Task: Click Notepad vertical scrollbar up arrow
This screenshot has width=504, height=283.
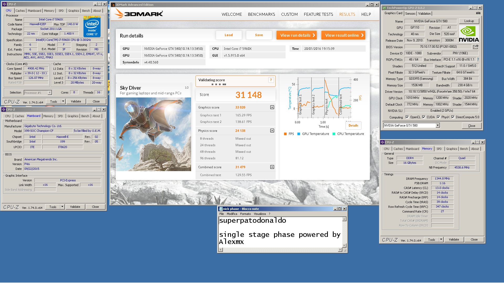Action: tap(344, 219)
